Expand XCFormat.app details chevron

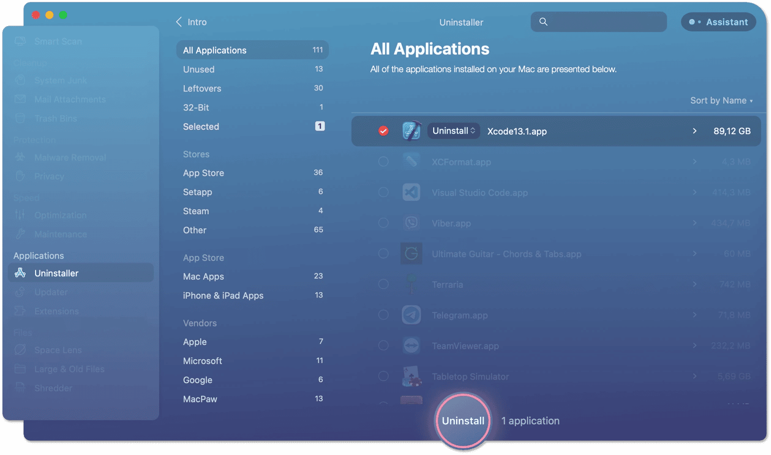click(695, 162)
